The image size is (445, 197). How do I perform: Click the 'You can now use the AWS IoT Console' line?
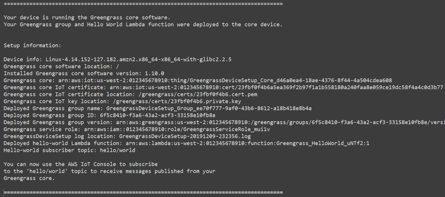coord(81,164)
